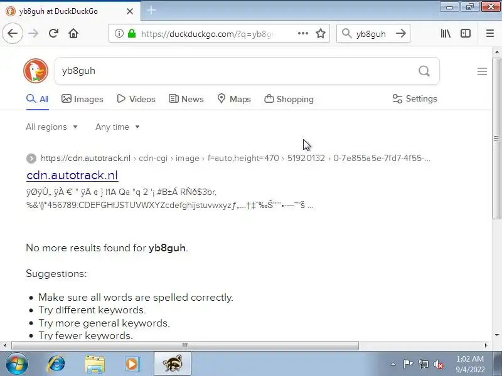
Task: Open the Windows Start menu
Action: pos(16,364)
